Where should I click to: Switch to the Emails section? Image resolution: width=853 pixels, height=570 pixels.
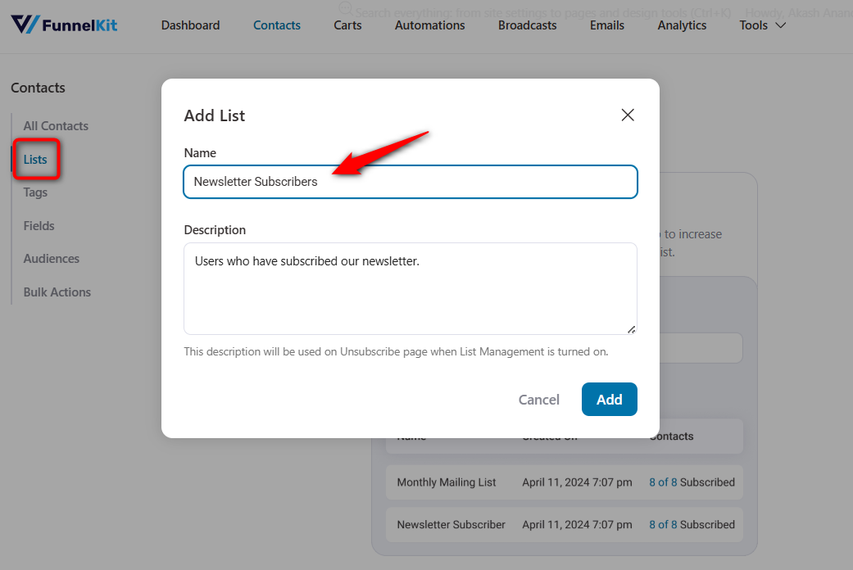pyautogui.click(x=606, y=25)
